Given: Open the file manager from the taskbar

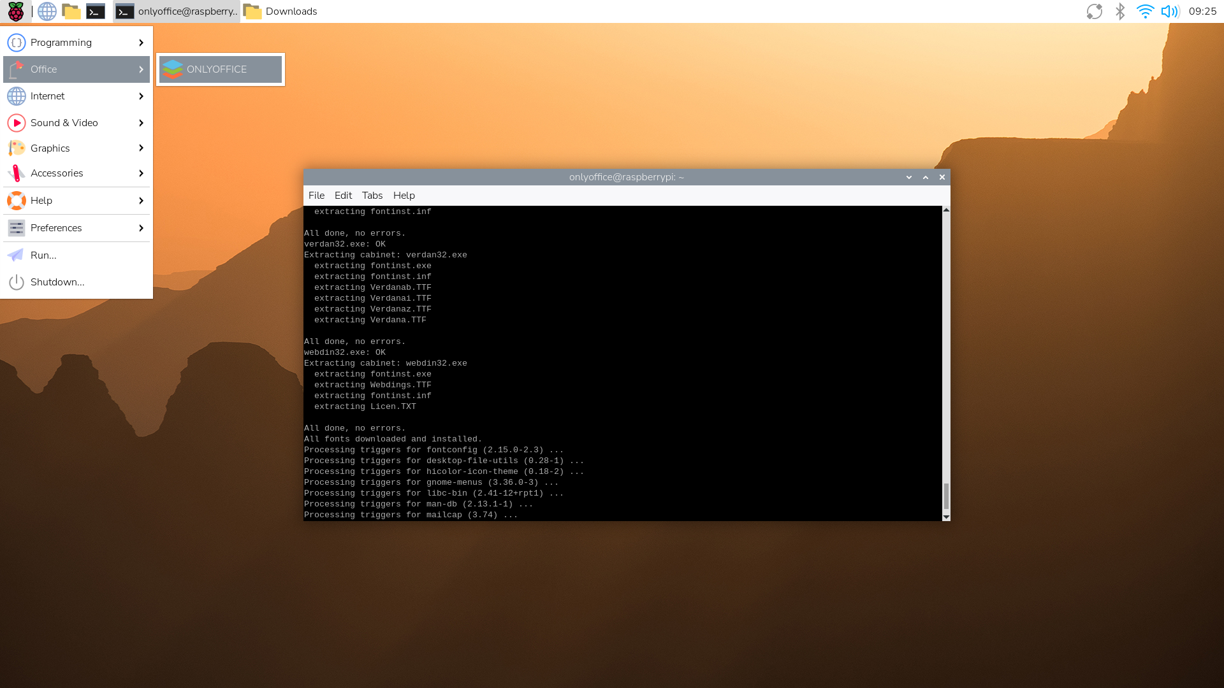Looking at the screenshot, I should click(71, 11).
